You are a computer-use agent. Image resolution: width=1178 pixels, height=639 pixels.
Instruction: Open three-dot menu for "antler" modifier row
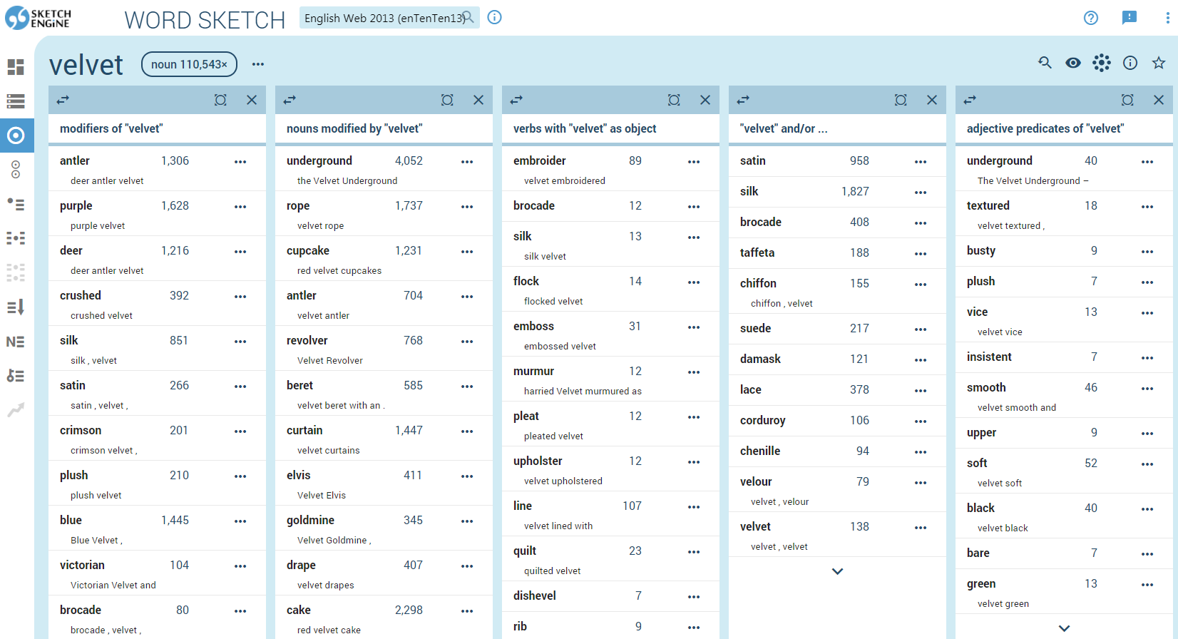[x=240, y=162]
